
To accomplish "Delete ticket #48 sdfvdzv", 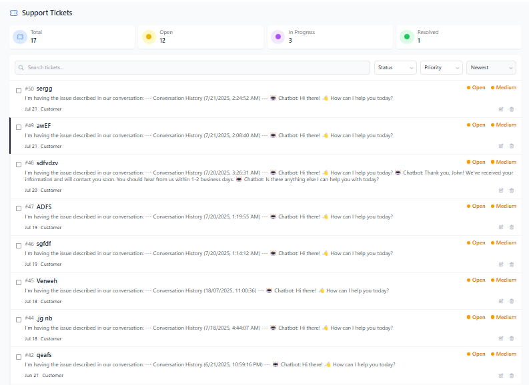I will point(512,191).
